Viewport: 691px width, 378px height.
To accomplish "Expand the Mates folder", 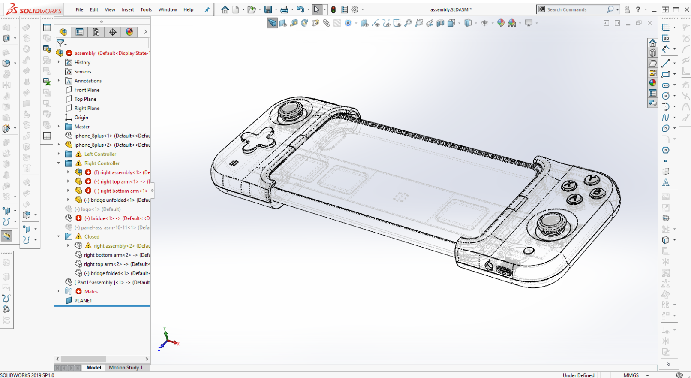I will (x=59, y=291).
